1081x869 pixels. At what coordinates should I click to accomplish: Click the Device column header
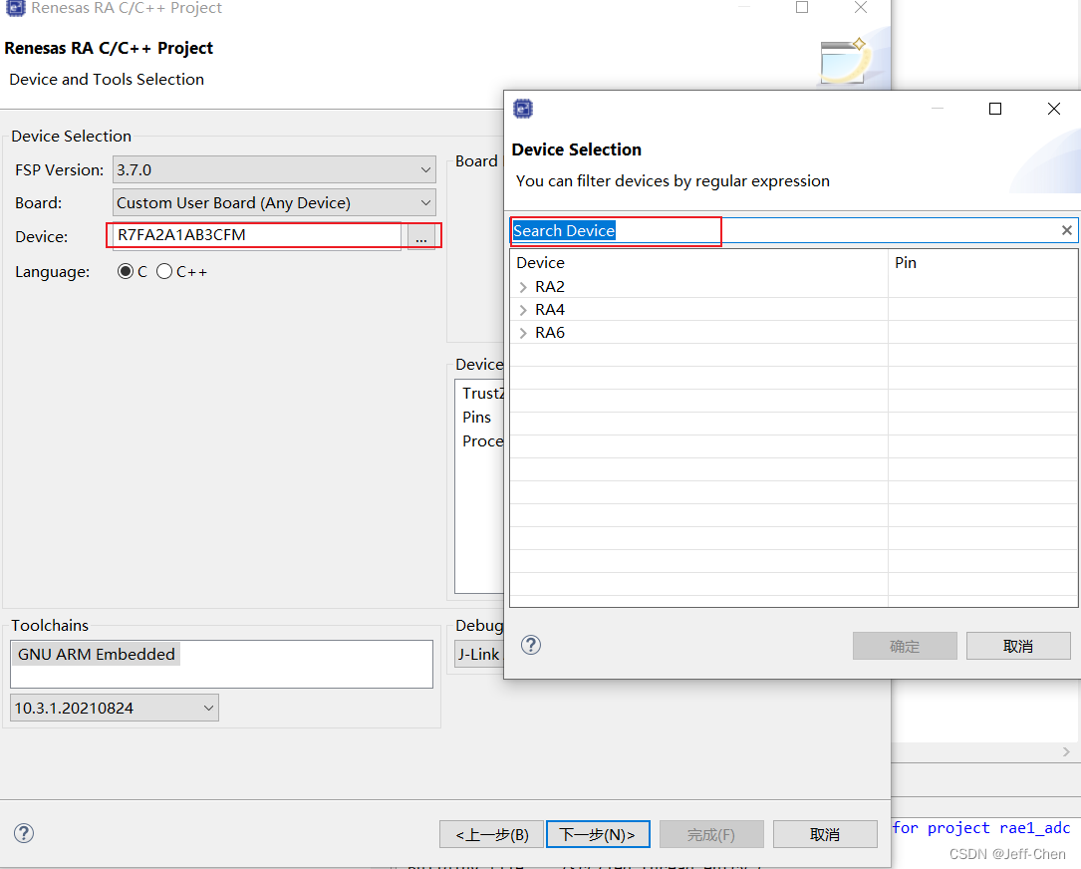coord(698,263)
